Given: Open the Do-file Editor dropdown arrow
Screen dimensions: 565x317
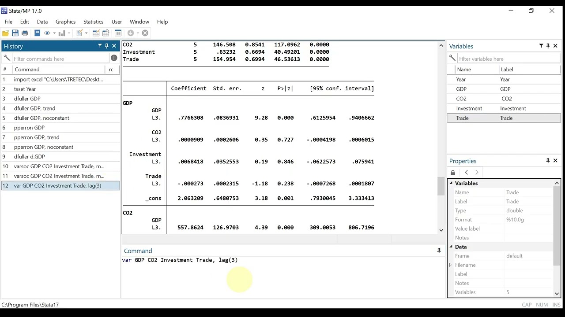Looking at the screenshot, I should [x=86, y=33].
